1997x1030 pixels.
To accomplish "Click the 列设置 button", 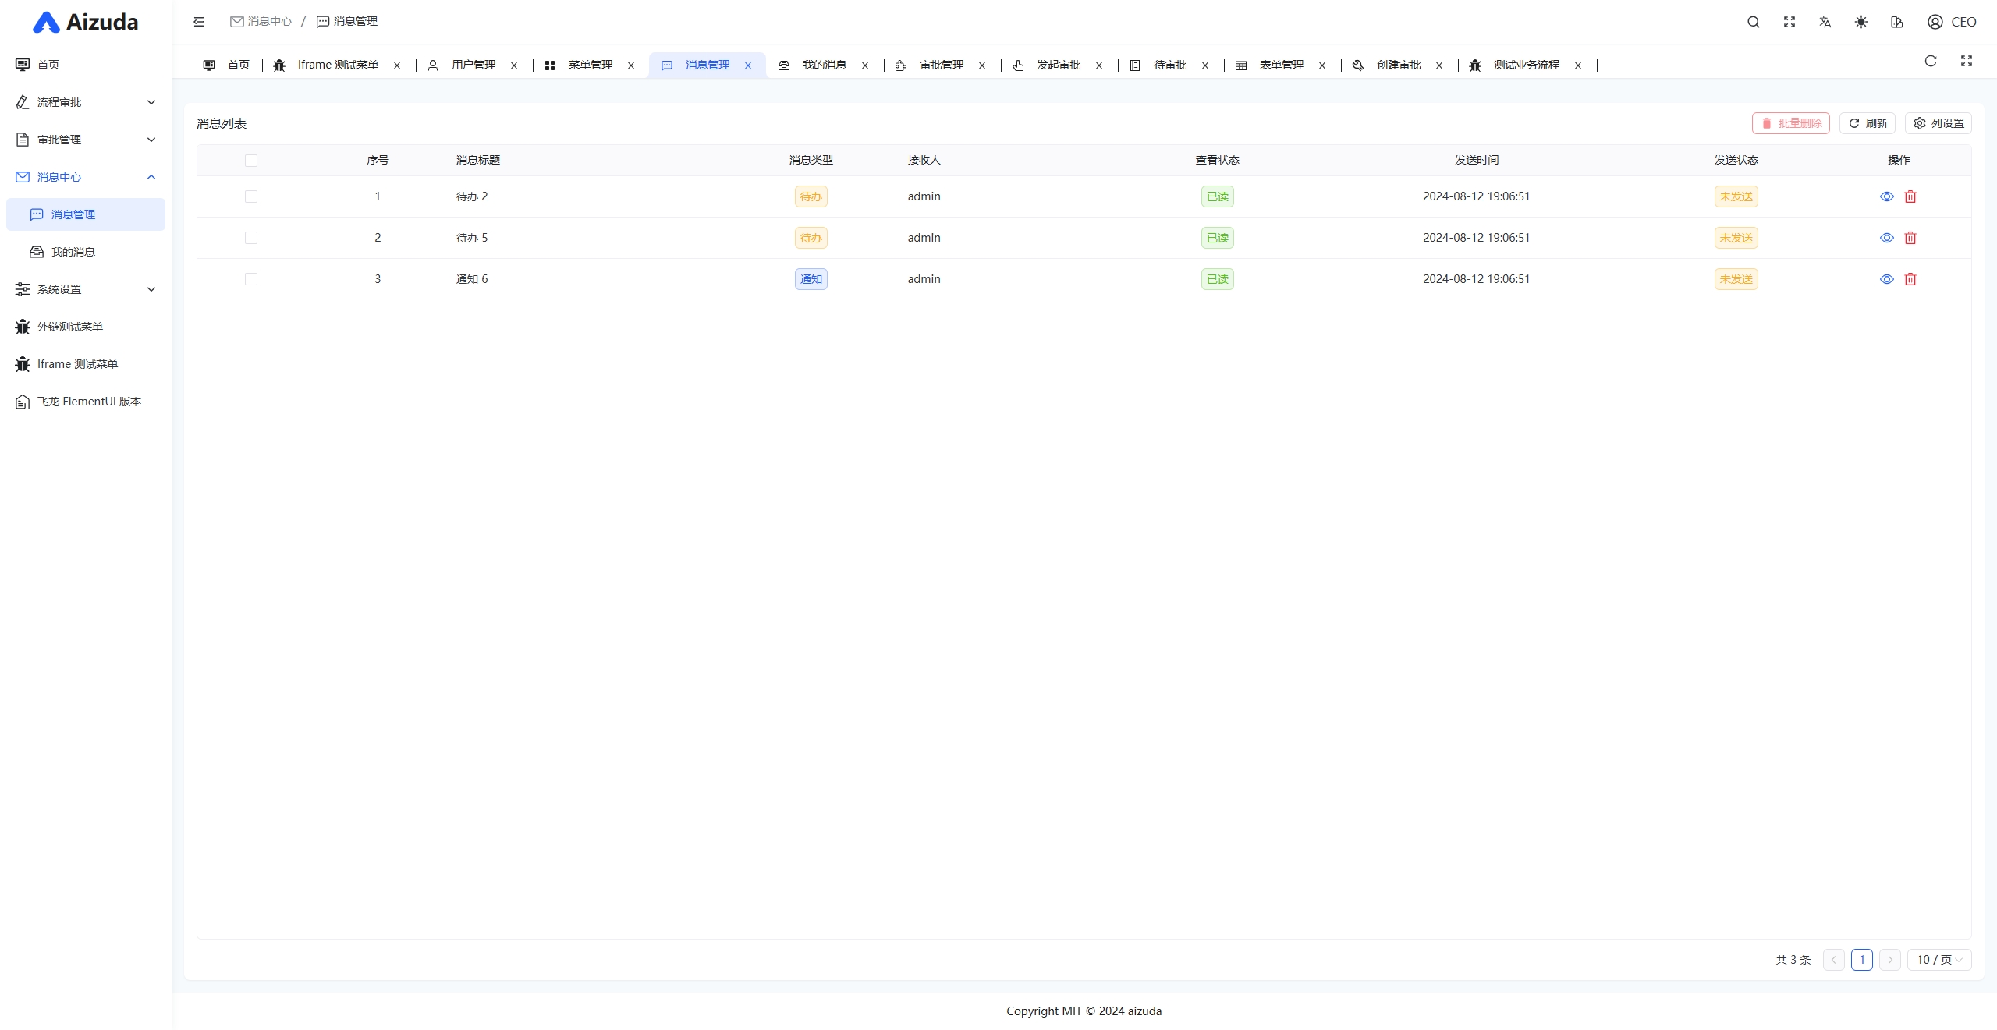I will (1938, 123).
